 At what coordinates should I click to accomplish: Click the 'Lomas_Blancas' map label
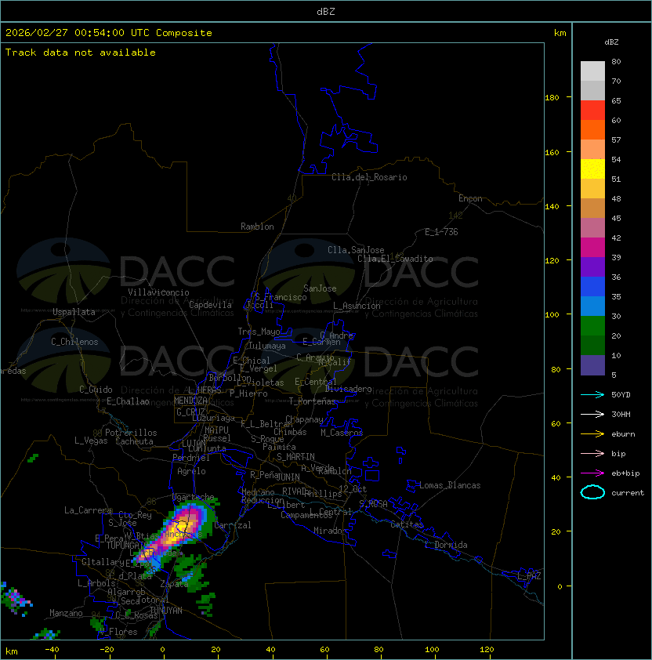pyautogui.click(x=450, y=485)
